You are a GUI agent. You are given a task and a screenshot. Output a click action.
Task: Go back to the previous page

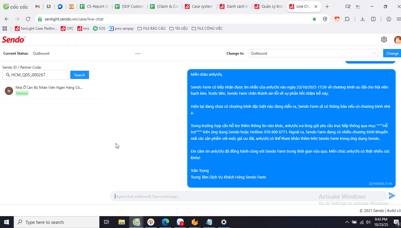click(x=7, y=19)
